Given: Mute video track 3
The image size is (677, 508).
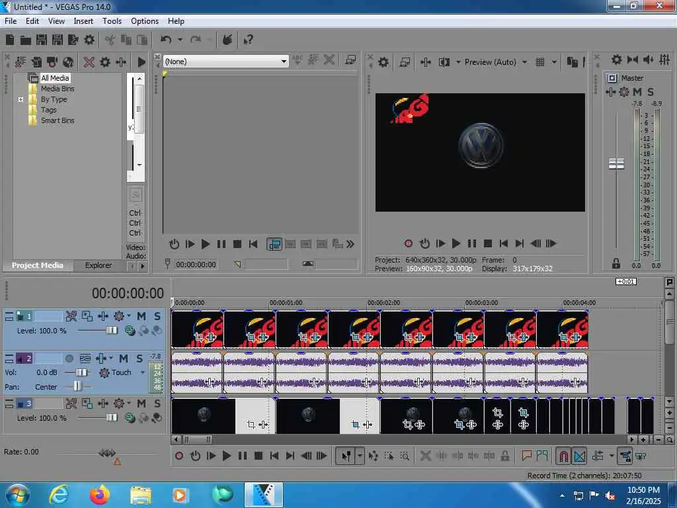Looking at the screenshot, I should point(141,403).
